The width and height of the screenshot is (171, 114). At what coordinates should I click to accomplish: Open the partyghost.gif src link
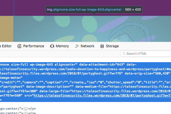(102, 95)
